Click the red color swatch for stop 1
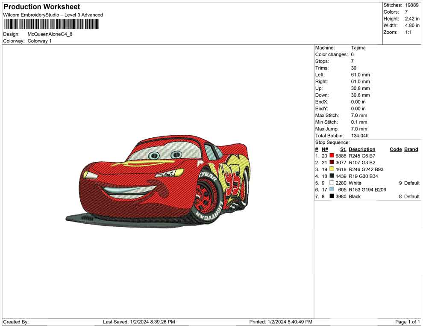 pyautogui.click(x=332, y=156)
